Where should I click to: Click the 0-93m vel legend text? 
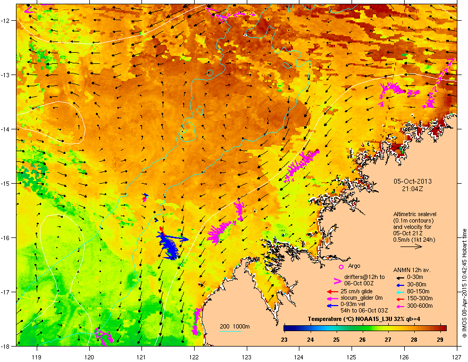(x=353, y=305)
